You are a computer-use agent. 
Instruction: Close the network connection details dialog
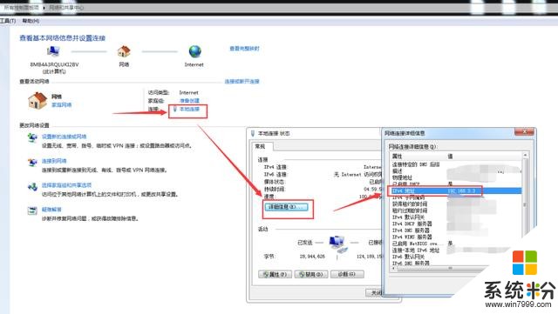click(x=524, y=132)
